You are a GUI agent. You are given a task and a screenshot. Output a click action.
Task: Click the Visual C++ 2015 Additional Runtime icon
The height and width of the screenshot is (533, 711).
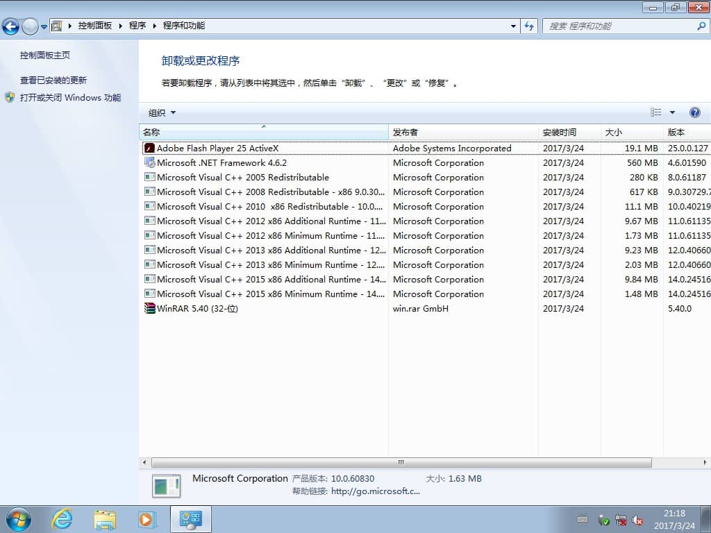tap(150, 279)
